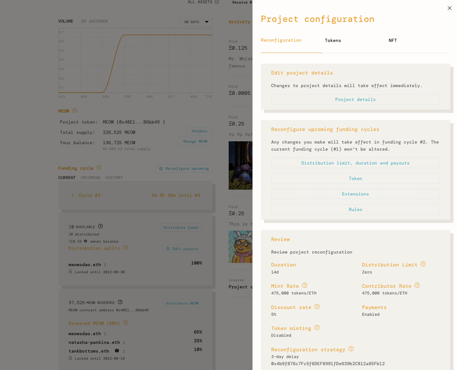Select the VOLUME chart tab
Screen dimensions: 457x370
(x=66, y=21)
